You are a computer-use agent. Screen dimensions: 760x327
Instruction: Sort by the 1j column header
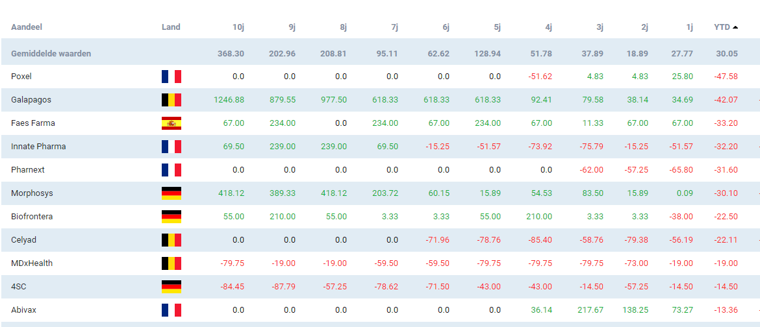[689, 27]
